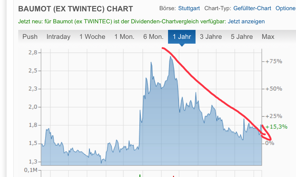The height and width of the screenshot is (177, 296).
Task: Show the 1 Woche chart range
Action: click(x=92, y=37)
